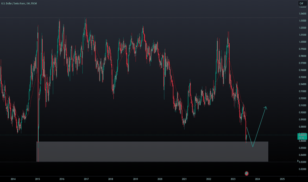Click the 2022 label on the time axis
This screenshot has height=182, width=308.
[209, 179]
